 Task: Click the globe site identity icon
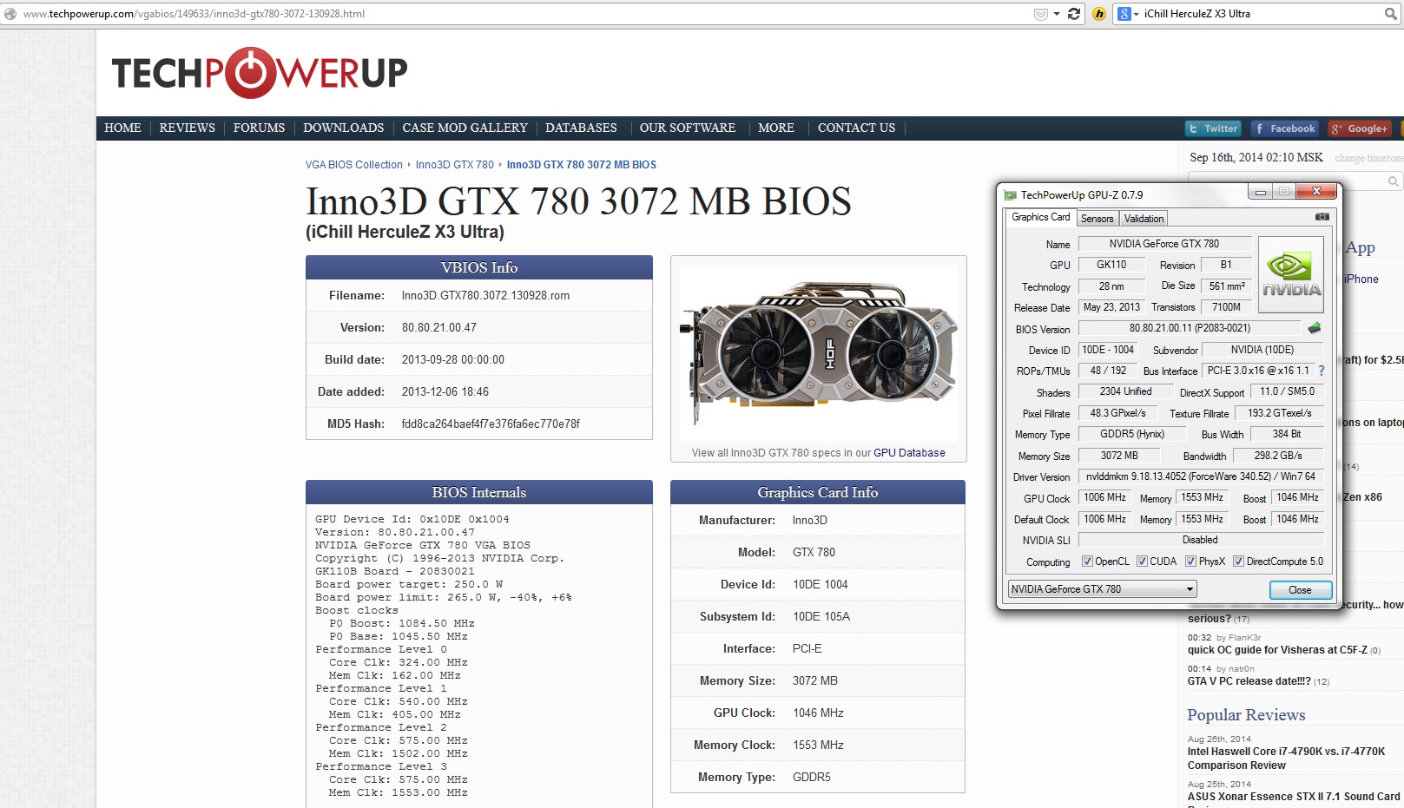coord(10,14)
